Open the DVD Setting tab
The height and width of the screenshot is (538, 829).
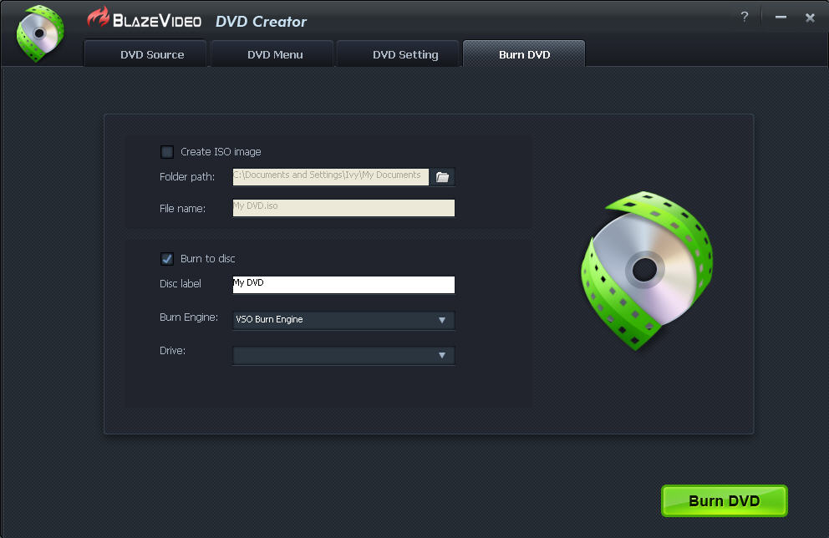pos(398,54)
